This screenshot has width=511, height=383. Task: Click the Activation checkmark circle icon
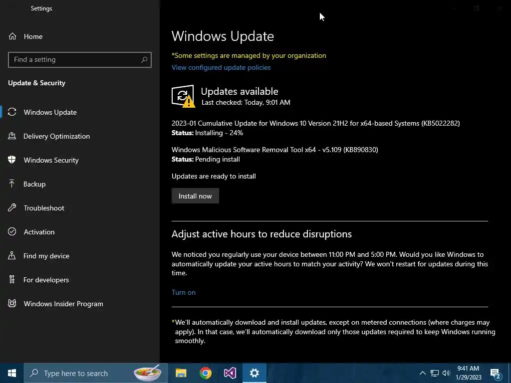point(12,231)
